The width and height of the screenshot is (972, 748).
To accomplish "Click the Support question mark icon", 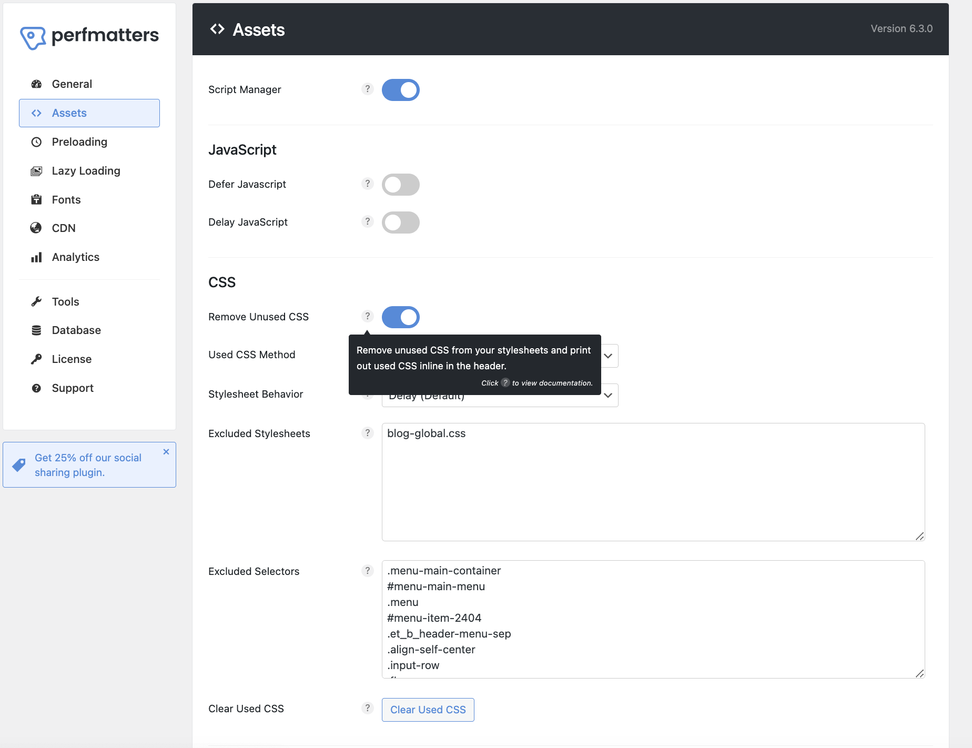I will tap(36, 388).
